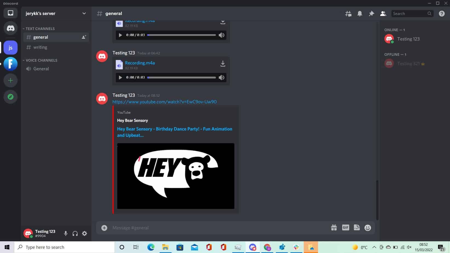Join the General voice channel
450x253 pixels.
click(x=56, y=69)
